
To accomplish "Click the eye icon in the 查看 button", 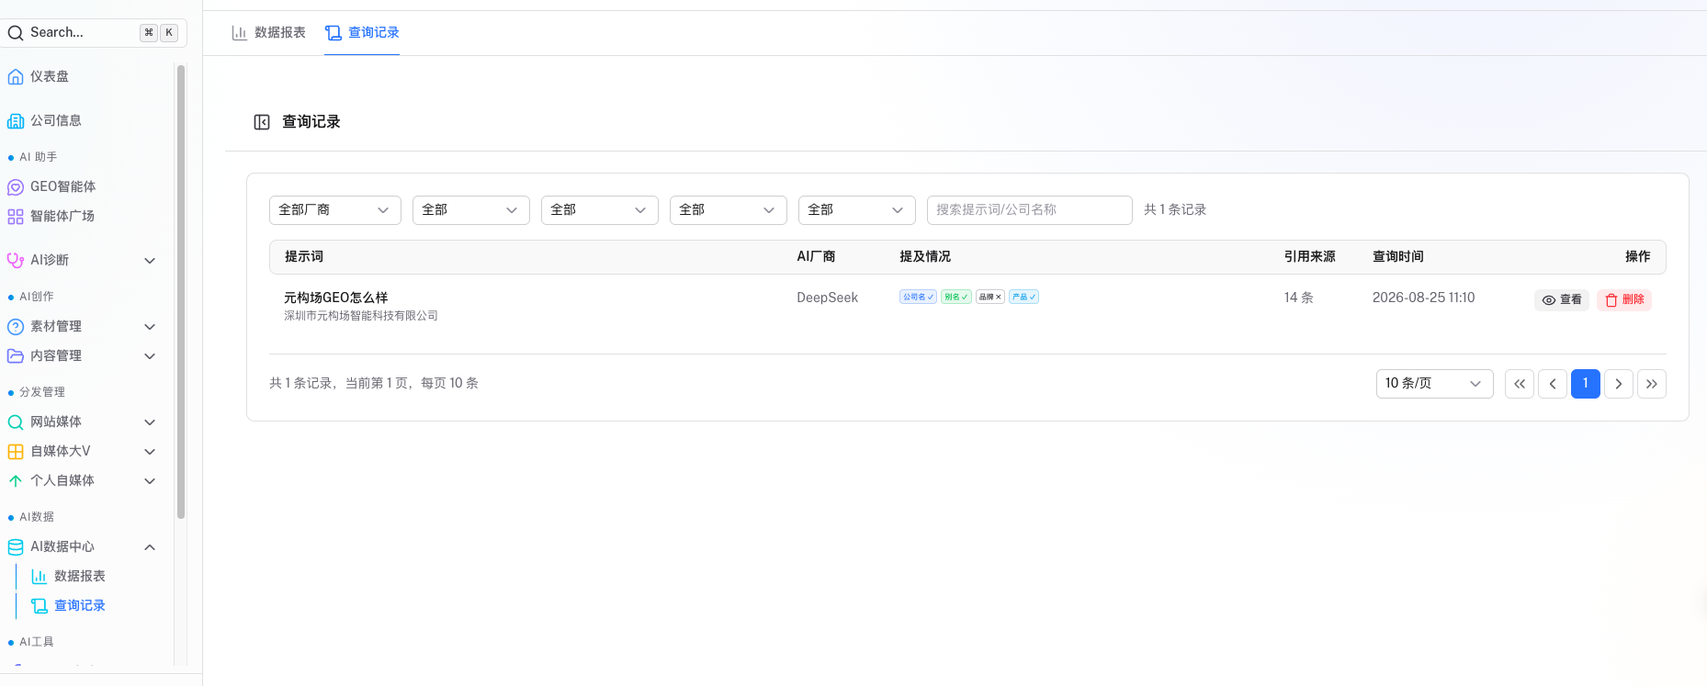I will (x=1549, y=300).
